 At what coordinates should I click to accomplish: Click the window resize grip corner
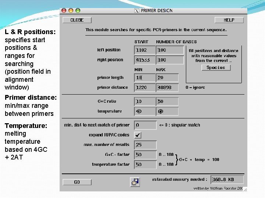245,190
